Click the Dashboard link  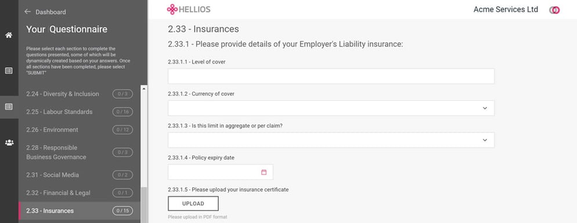pyautogui.click(x=51, y=12)
